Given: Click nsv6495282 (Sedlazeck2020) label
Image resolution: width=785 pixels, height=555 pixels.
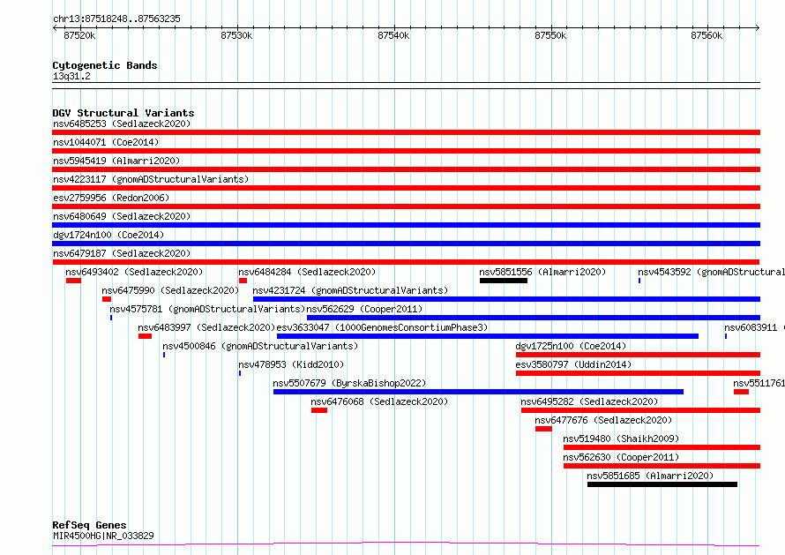Looking at the screenshot, I should pyautogui.click(x=589, y=401).
